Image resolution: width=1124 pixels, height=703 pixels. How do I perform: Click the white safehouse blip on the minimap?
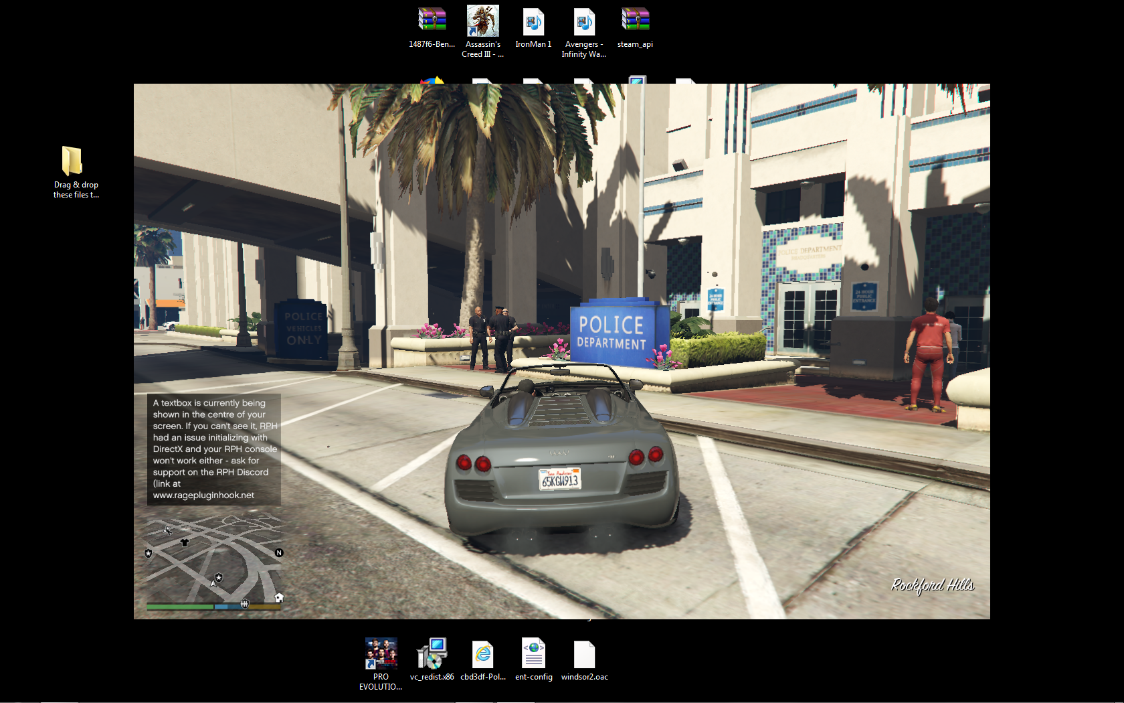click(279, 597)
